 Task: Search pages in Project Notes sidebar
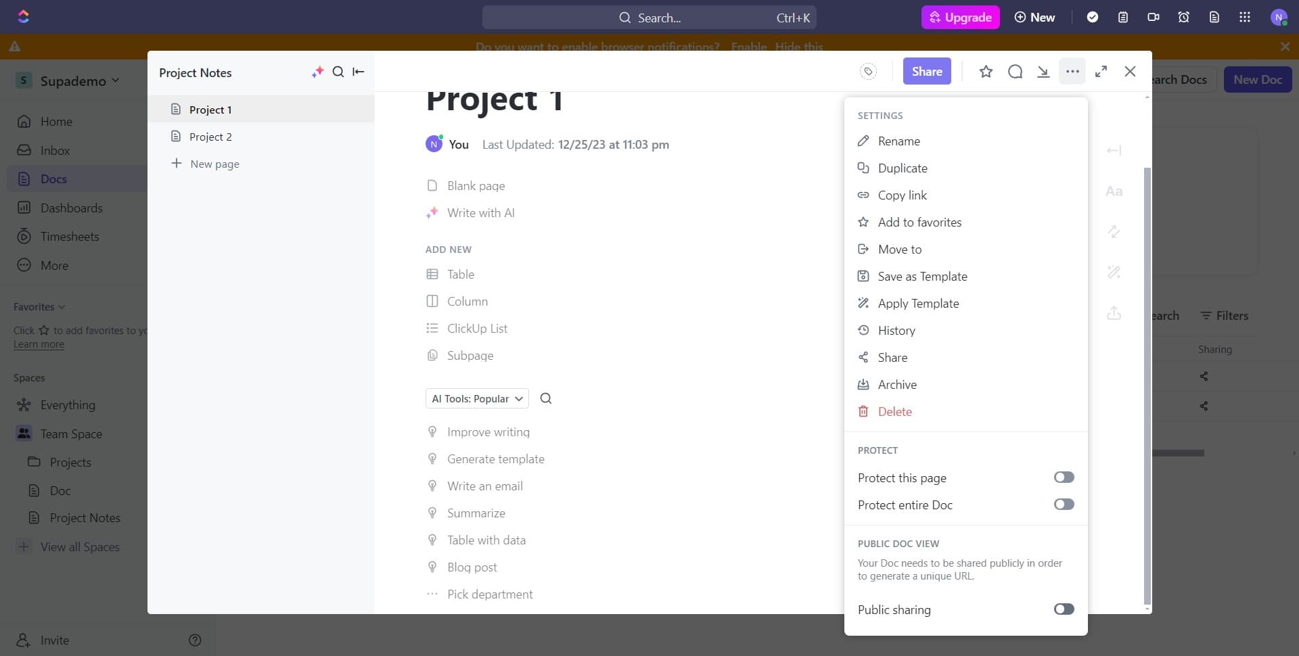pyautogui.click(x=338, y=72)
